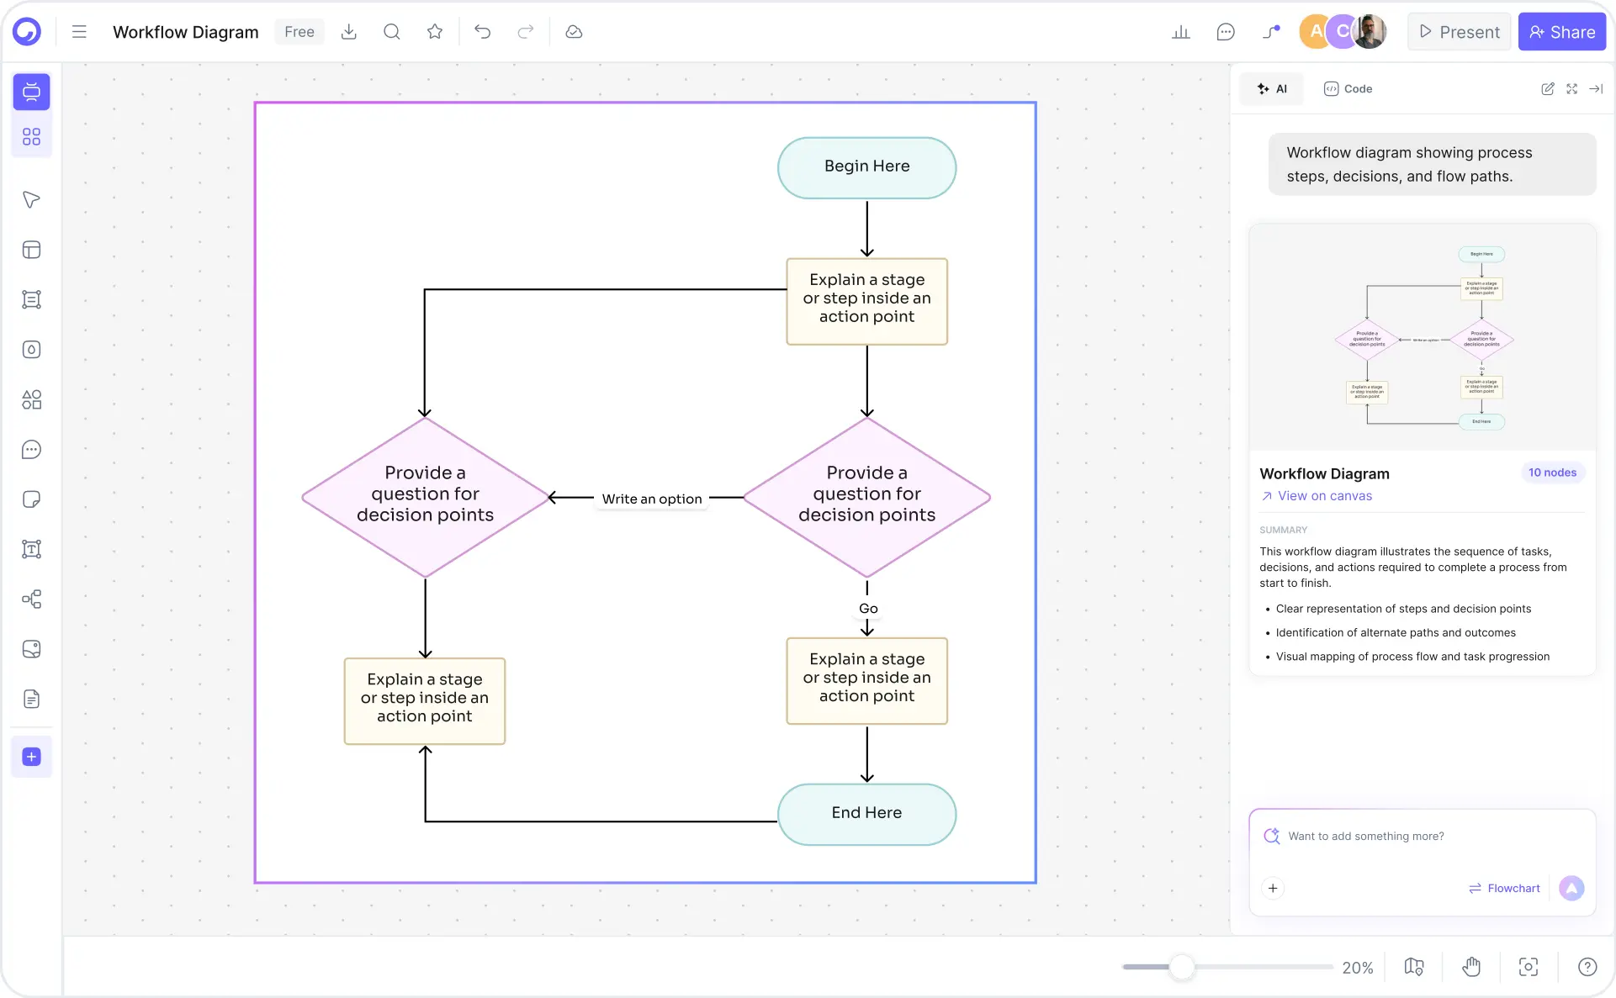Open the four-squares templates grid icon

click(31, 136)
